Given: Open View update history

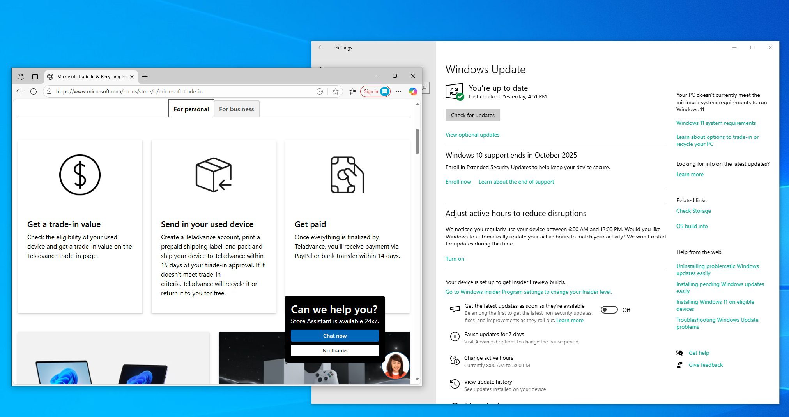Looking at the screenshot, I should (x=488, y=382).
